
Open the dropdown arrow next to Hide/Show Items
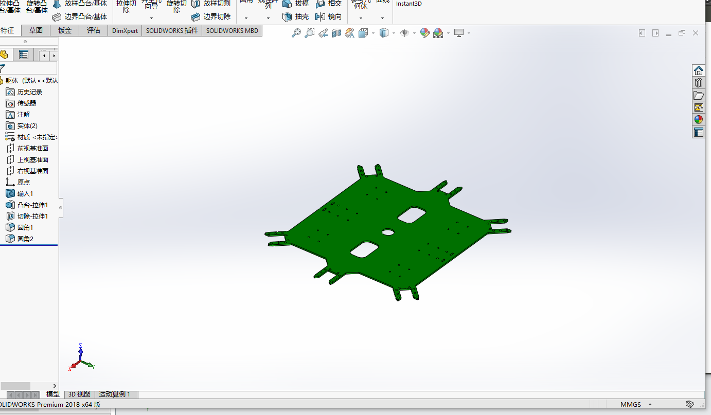[414, 33]
